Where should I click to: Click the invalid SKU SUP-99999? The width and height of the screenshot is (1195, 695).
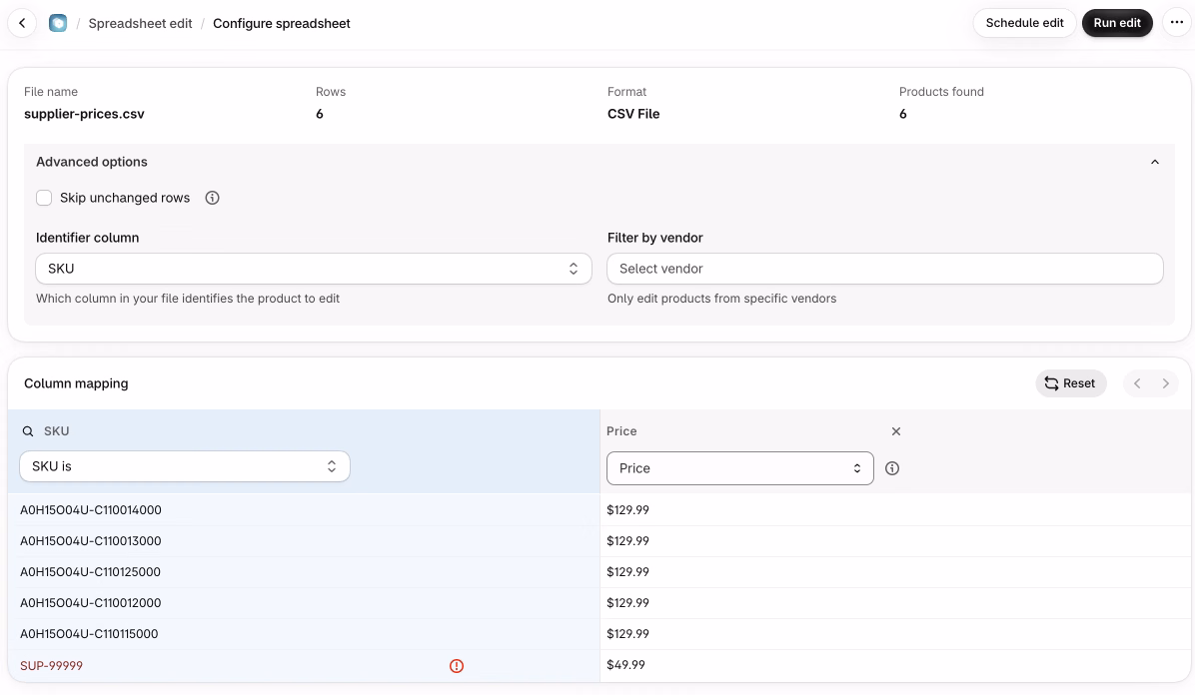(51, 666)
